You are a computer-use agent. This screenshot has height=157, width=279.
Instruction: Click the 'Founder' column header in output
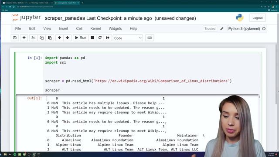126,136
